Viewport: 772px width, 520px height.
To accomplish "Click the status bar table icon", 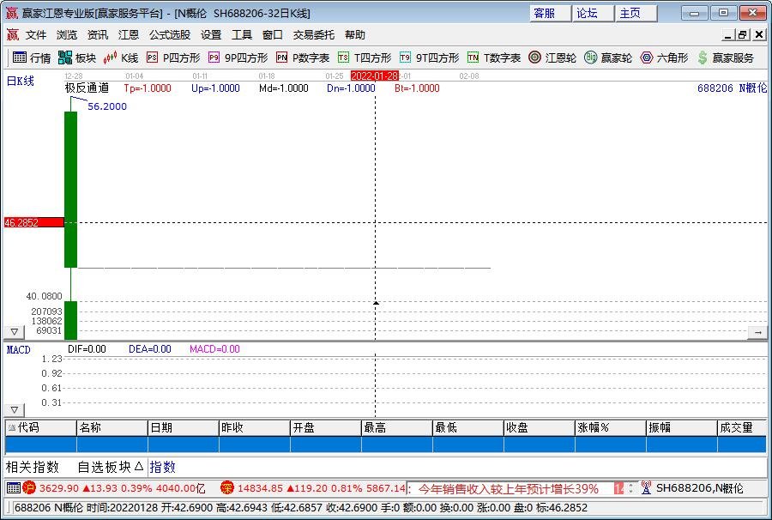I will click(x=14, y=488).
